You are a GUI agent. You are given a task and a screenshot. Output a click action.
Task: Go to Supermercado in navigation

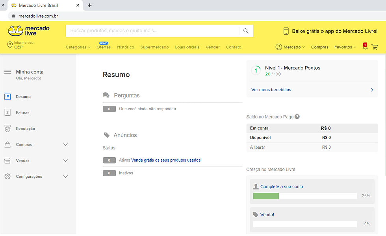(x=154, y=47)
